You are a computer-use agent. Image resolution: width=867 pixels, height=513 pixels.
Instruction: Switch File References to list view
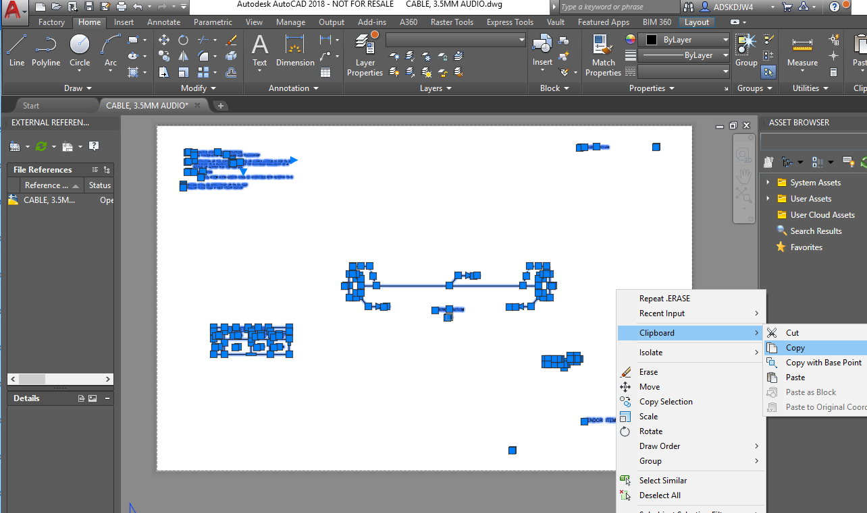coord(95,170)
